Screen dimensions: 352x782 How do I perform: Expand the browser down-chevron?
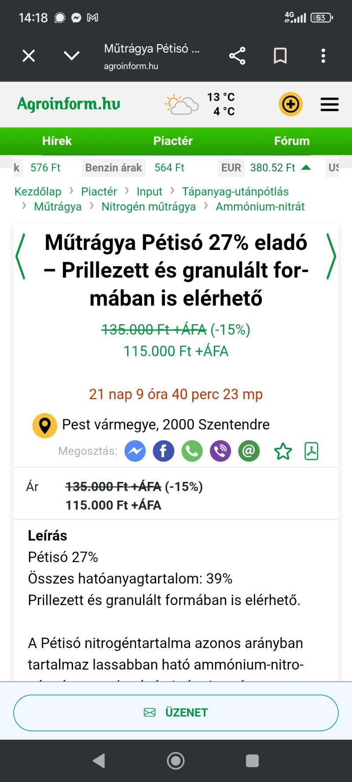(72, 56)
